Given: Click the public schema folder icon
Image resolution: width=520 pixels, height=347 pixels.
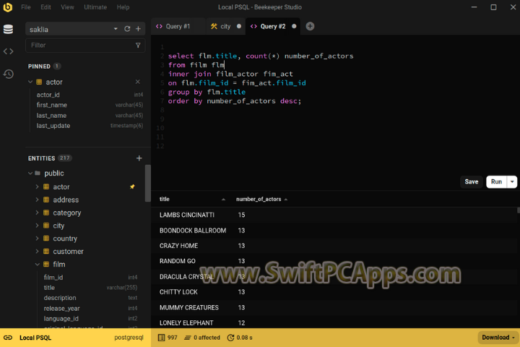Looking at the screenshot, I should click(x=38, y=173).
